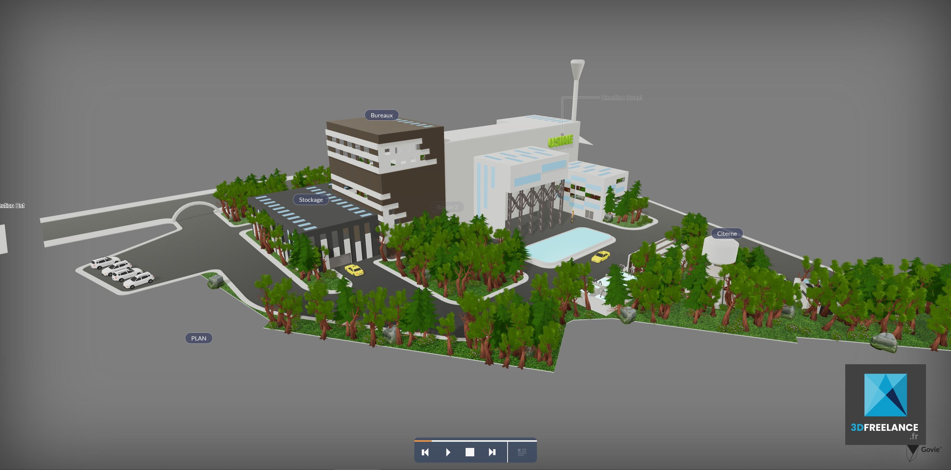Skip to the next step
The image size is (951, 470).
[x=492, y=452]
